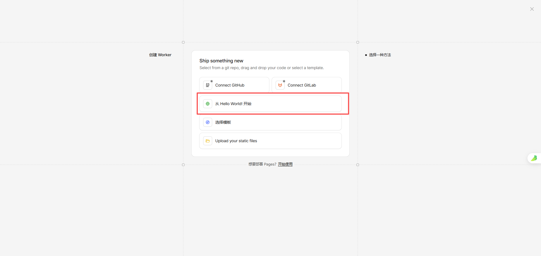The image size is (541, 256).
Task: Click the 想要部署 Pages? text
Action: [x=262, y=164]
